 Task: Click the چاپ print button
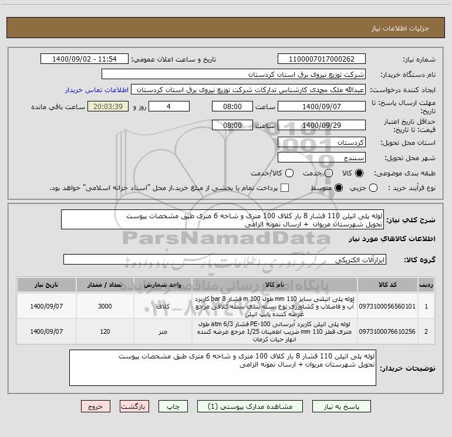(173, 406)
